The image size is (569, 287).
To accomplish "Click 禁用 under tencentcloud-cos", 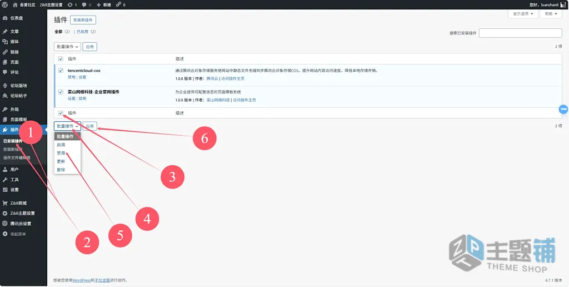I will 72,77.
